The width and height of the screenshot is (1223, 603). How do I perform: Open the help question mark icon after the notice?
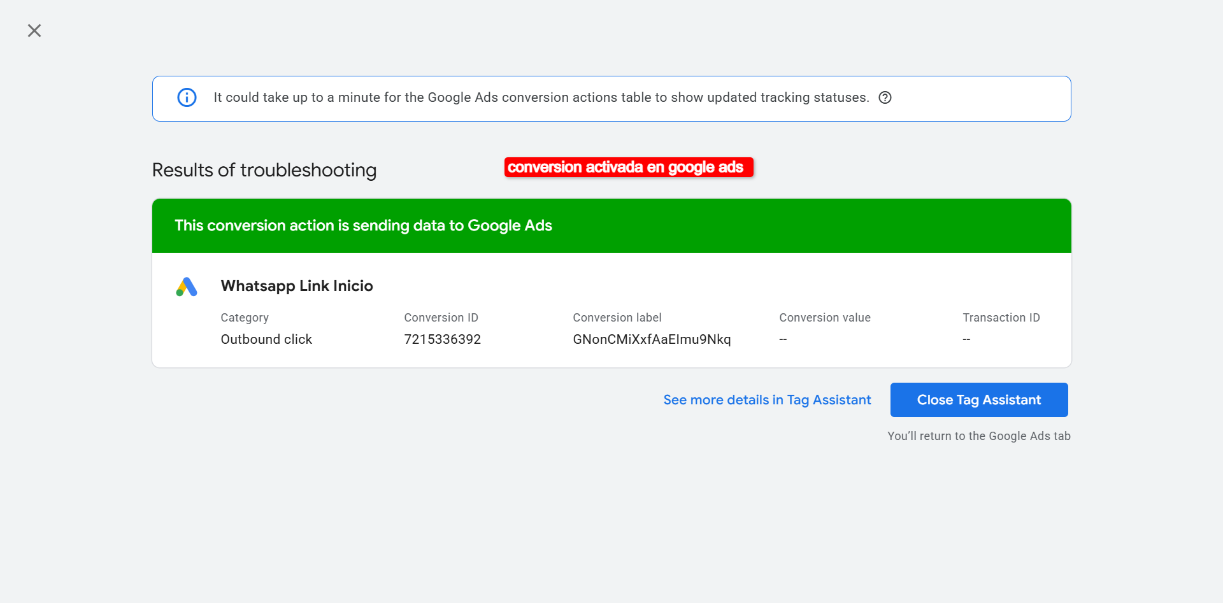click(885, 97)
